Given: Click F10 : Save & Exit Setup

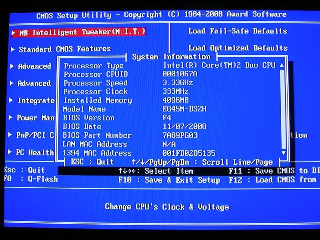Looking at the screenshot, I should (x=169, y=180).
